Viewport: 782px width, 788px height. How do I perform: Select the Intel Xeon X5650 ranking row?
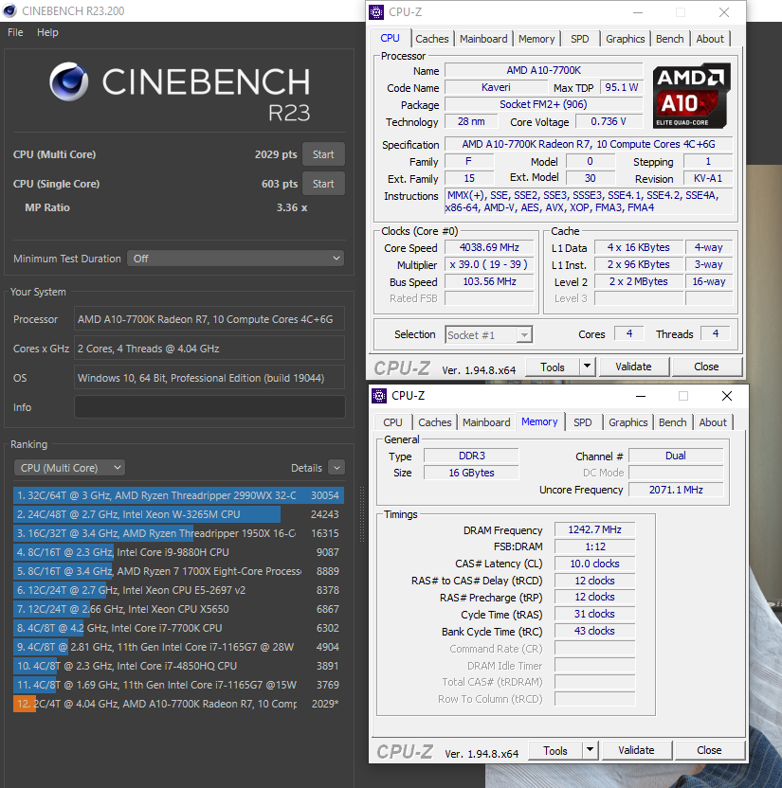point(178,609)
